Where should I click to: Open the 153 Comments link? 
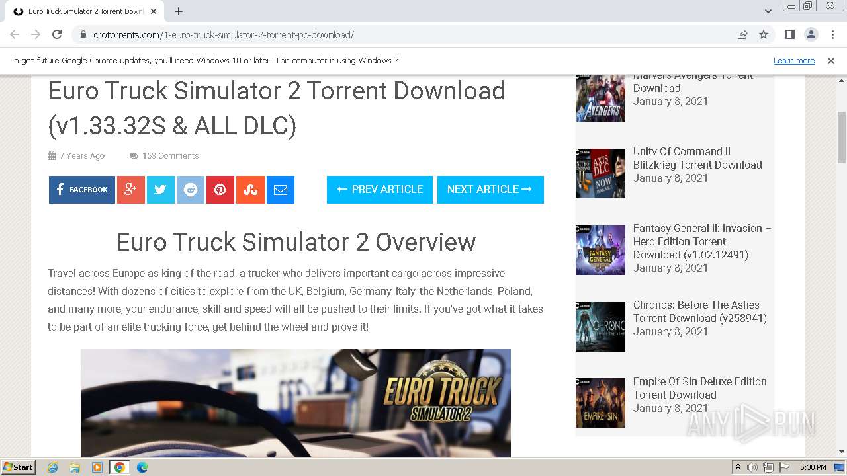tap(170, 156)
